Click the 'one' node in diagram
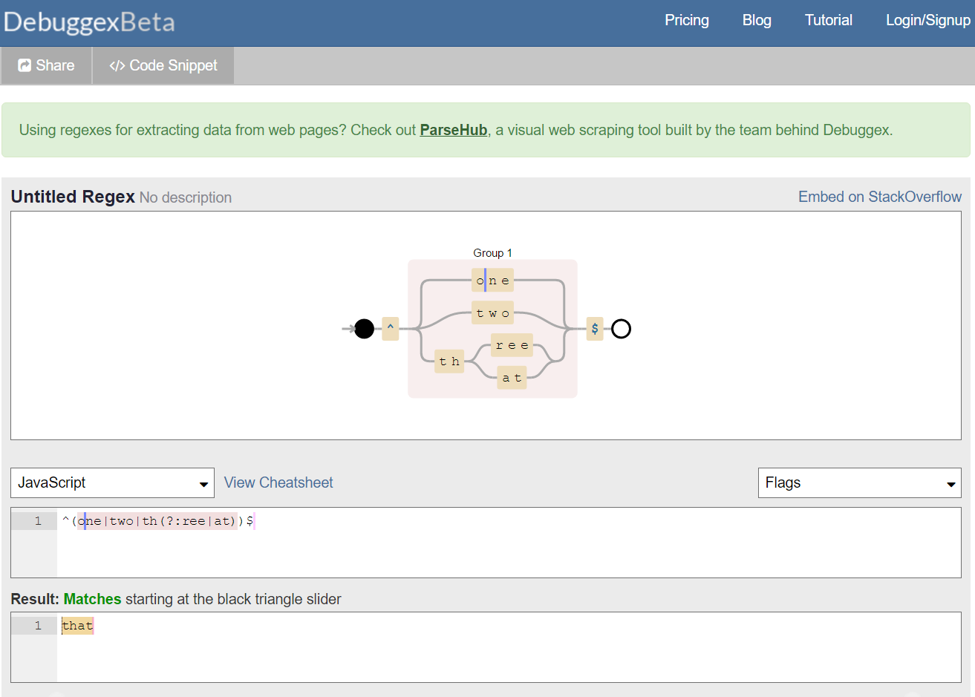The height and width of the screenshot is (697, 975). 493,281
